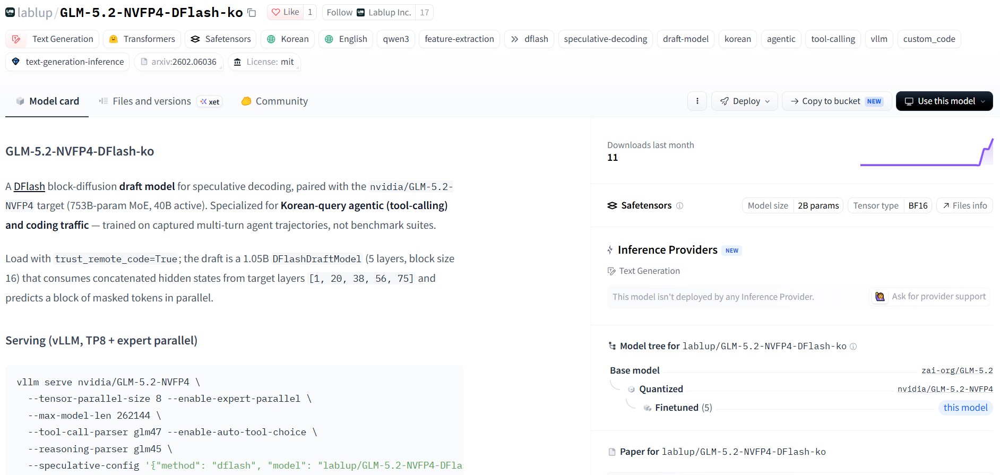Screen dimensions: 1000x475
Task: Copy model name with the copy icon
Action: coord(252,13)
